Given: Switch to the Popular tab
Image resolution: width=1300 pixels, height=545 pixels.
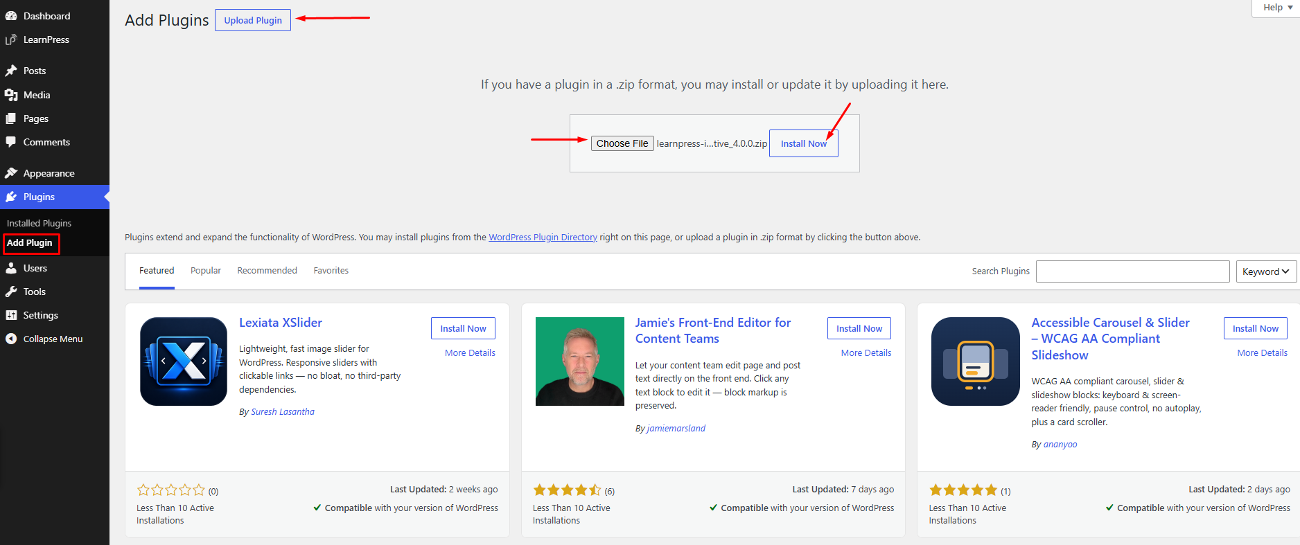Looking at the screenshot, I should click(x=206, y=271).
